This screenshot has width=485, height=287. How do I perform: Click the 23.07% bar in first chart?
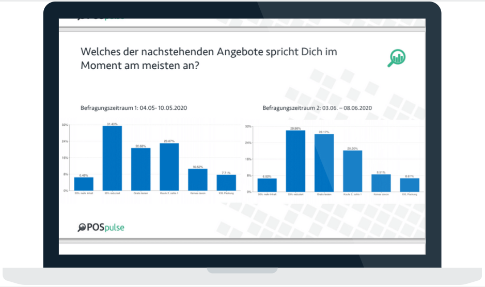click(x=169, y=167)
